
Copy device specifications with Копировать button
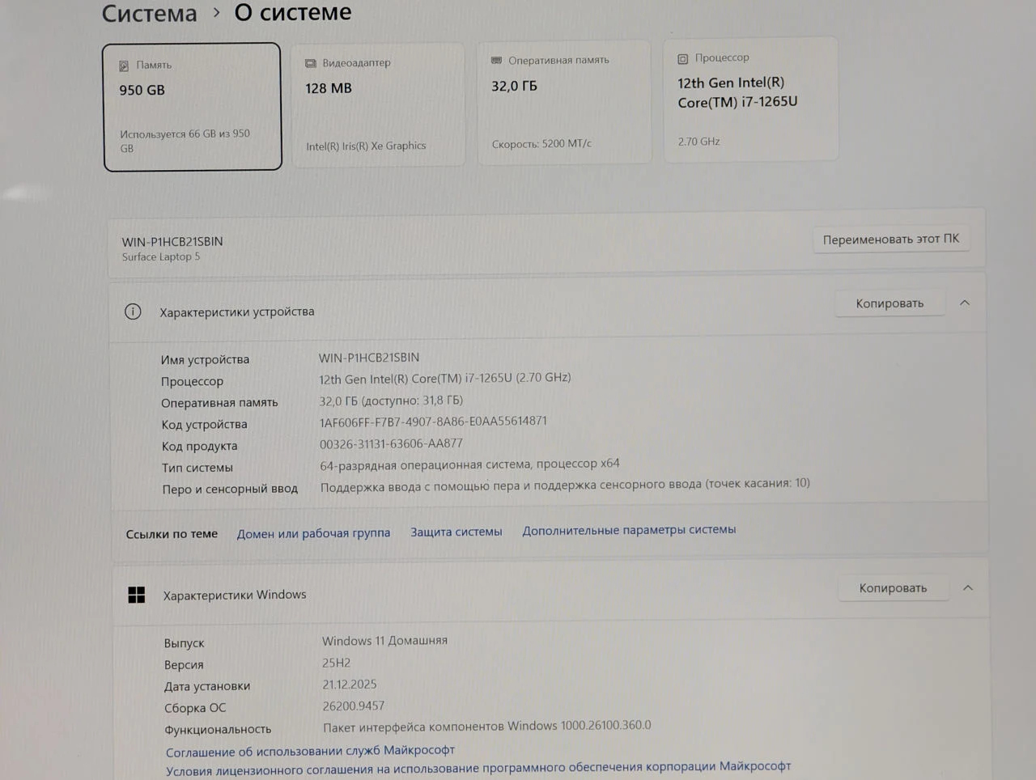(890, 303)
